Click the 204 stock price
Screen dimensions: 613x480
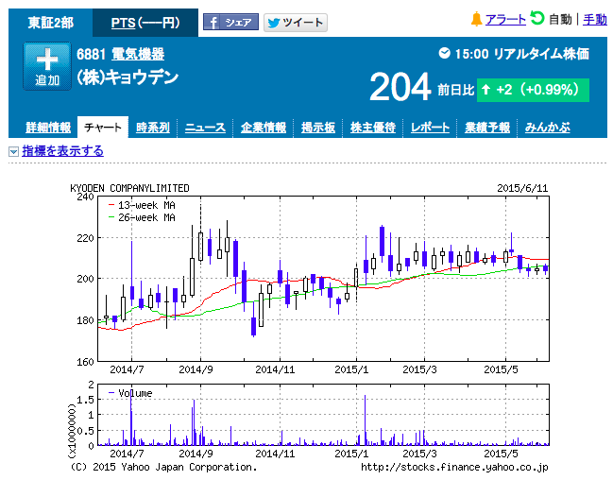[x=400, y=87]
